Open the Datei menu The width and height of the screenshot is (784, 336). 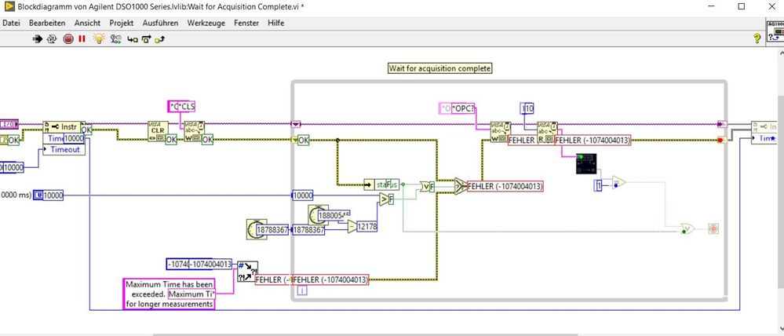coord(12,23)
